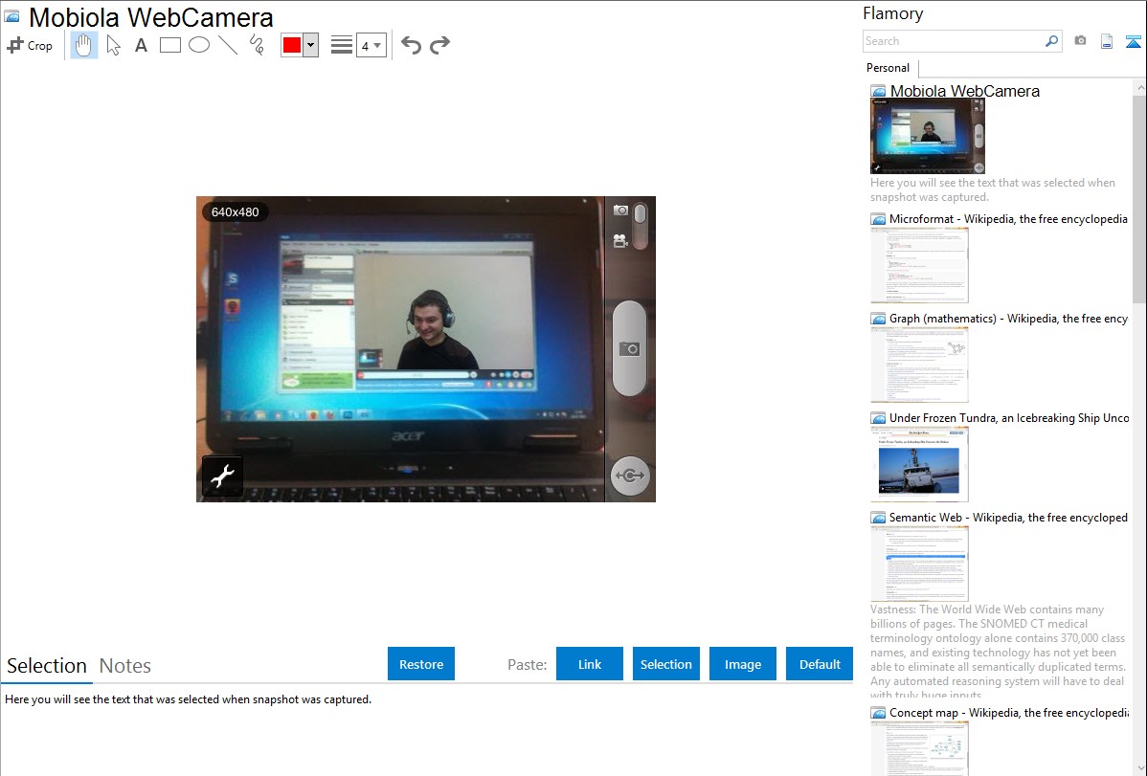Redo the last undone action
Image resolution: width=1147 pixels, height=776 pixels.
439,45
